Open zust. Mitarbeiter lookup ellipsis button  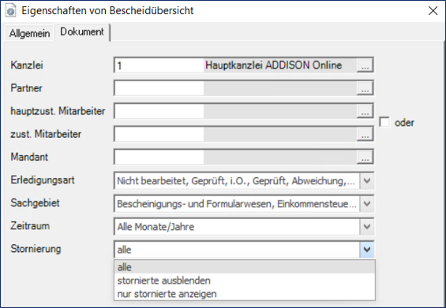pos(365,134)
